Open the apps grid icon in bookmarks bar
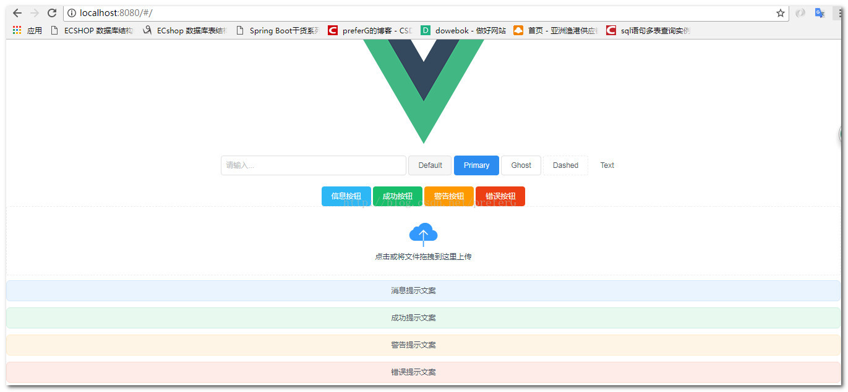This screenshot has width=848, height=392. coord(17,30)
